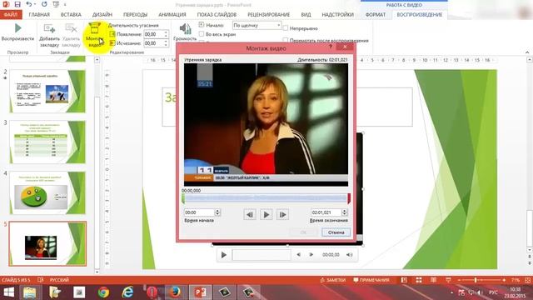
Task: Increase Время окончания with spinner arrow
Action: 344,211
